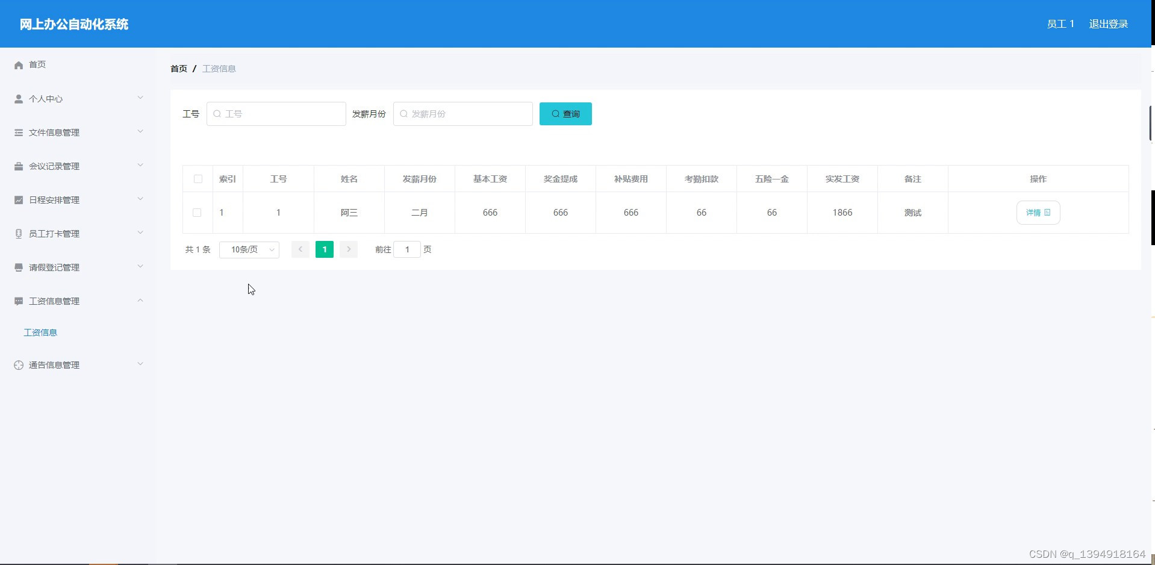Open the 10条/页 page size dropdown
Screen dimensions: 1155x565
click(249, 249)
